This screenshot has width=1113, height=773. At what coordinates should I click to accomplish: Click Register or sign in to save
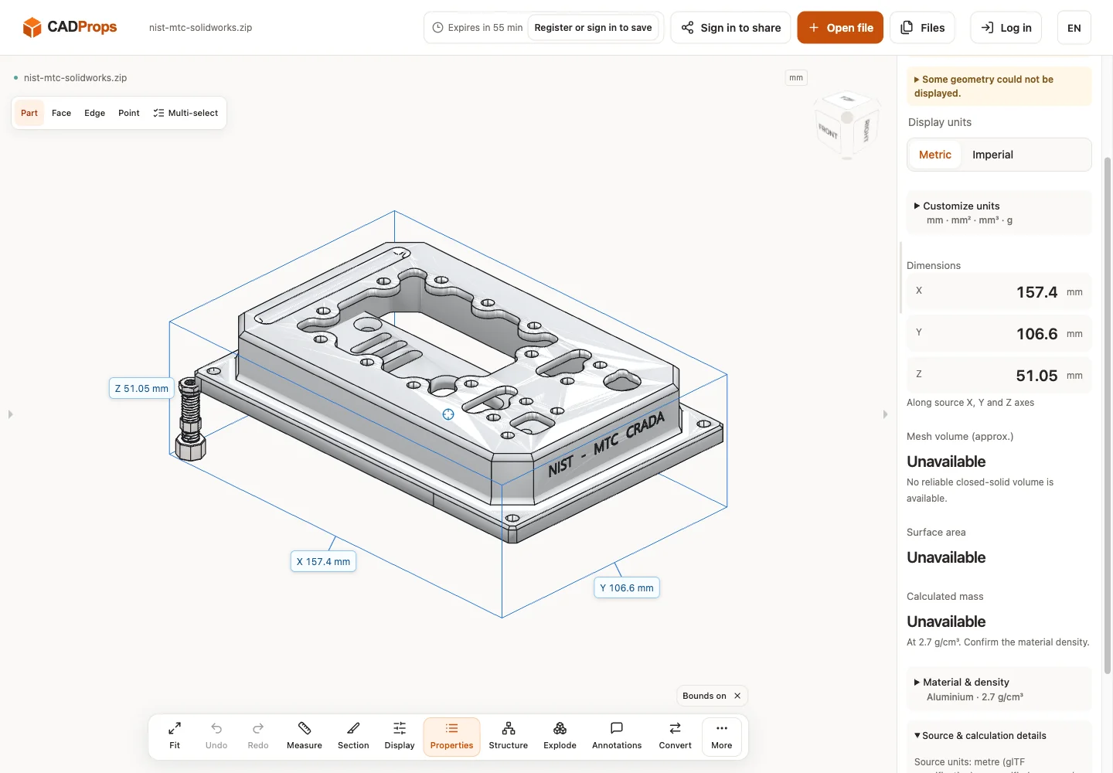593,28
